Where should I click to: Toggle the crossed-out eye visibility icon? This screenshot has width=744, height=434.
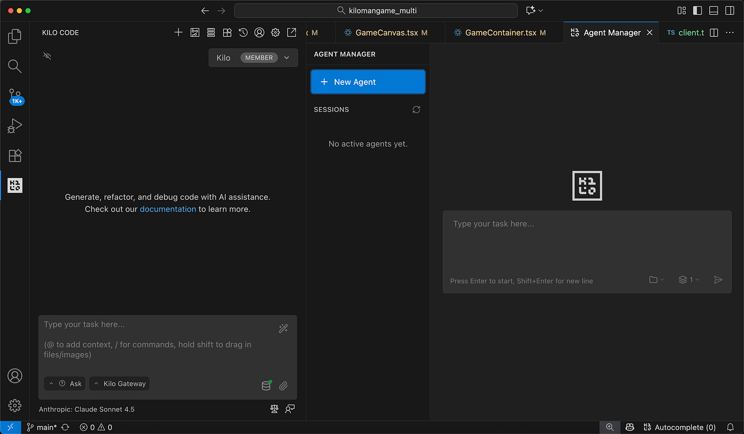point(47,56)
